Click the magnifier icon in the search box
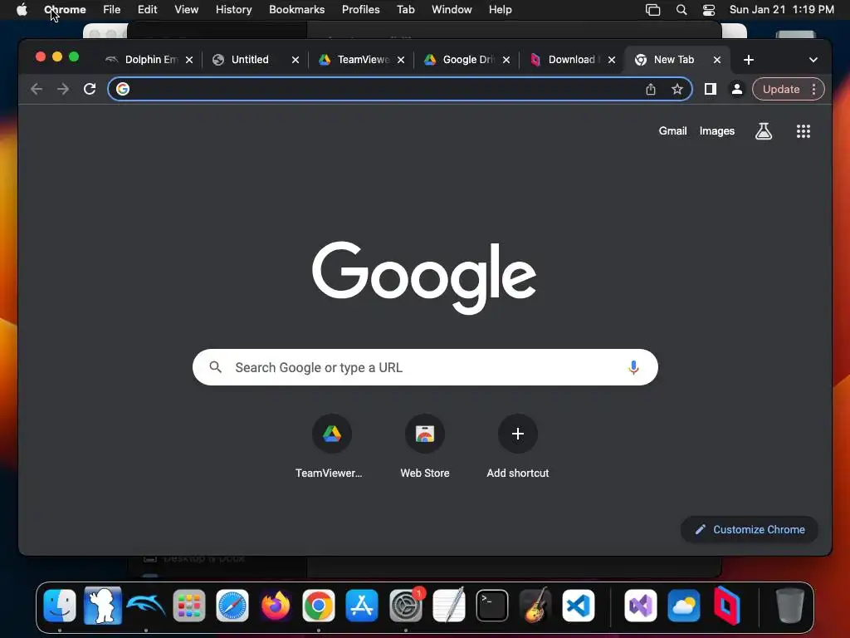This screenshot has width=850, height=638. [215, 367]
